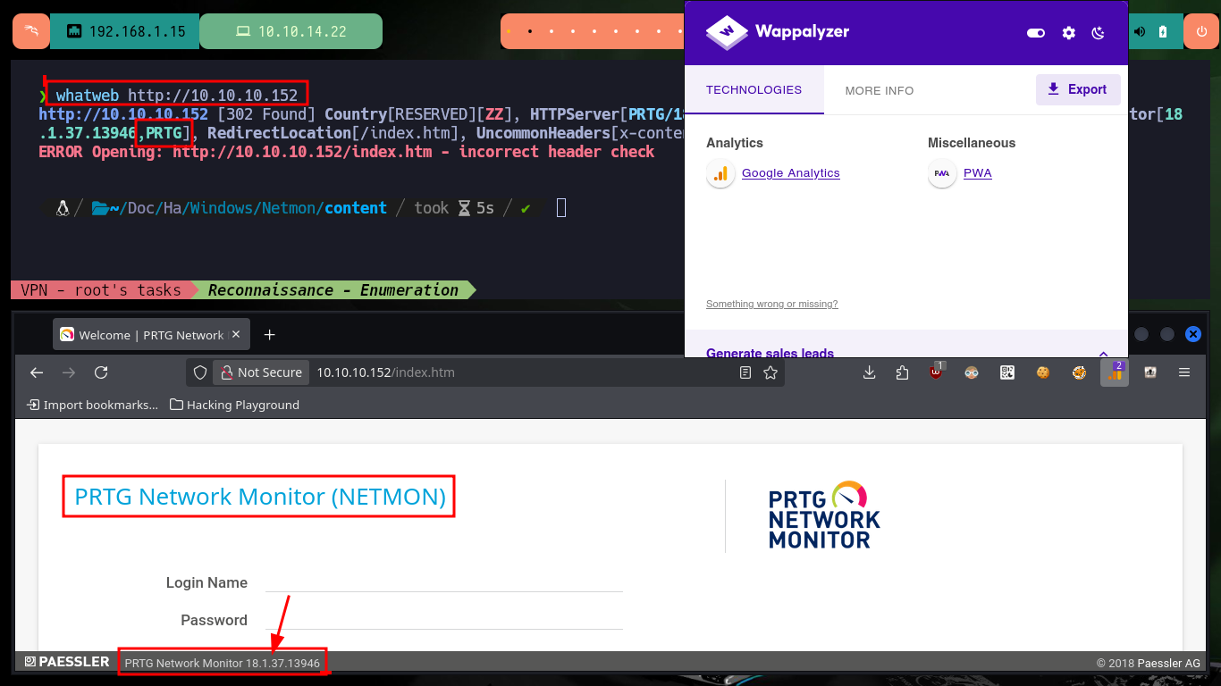Bookmark this page with the star
1221x686 pixels.
click(x=770, y=372)
